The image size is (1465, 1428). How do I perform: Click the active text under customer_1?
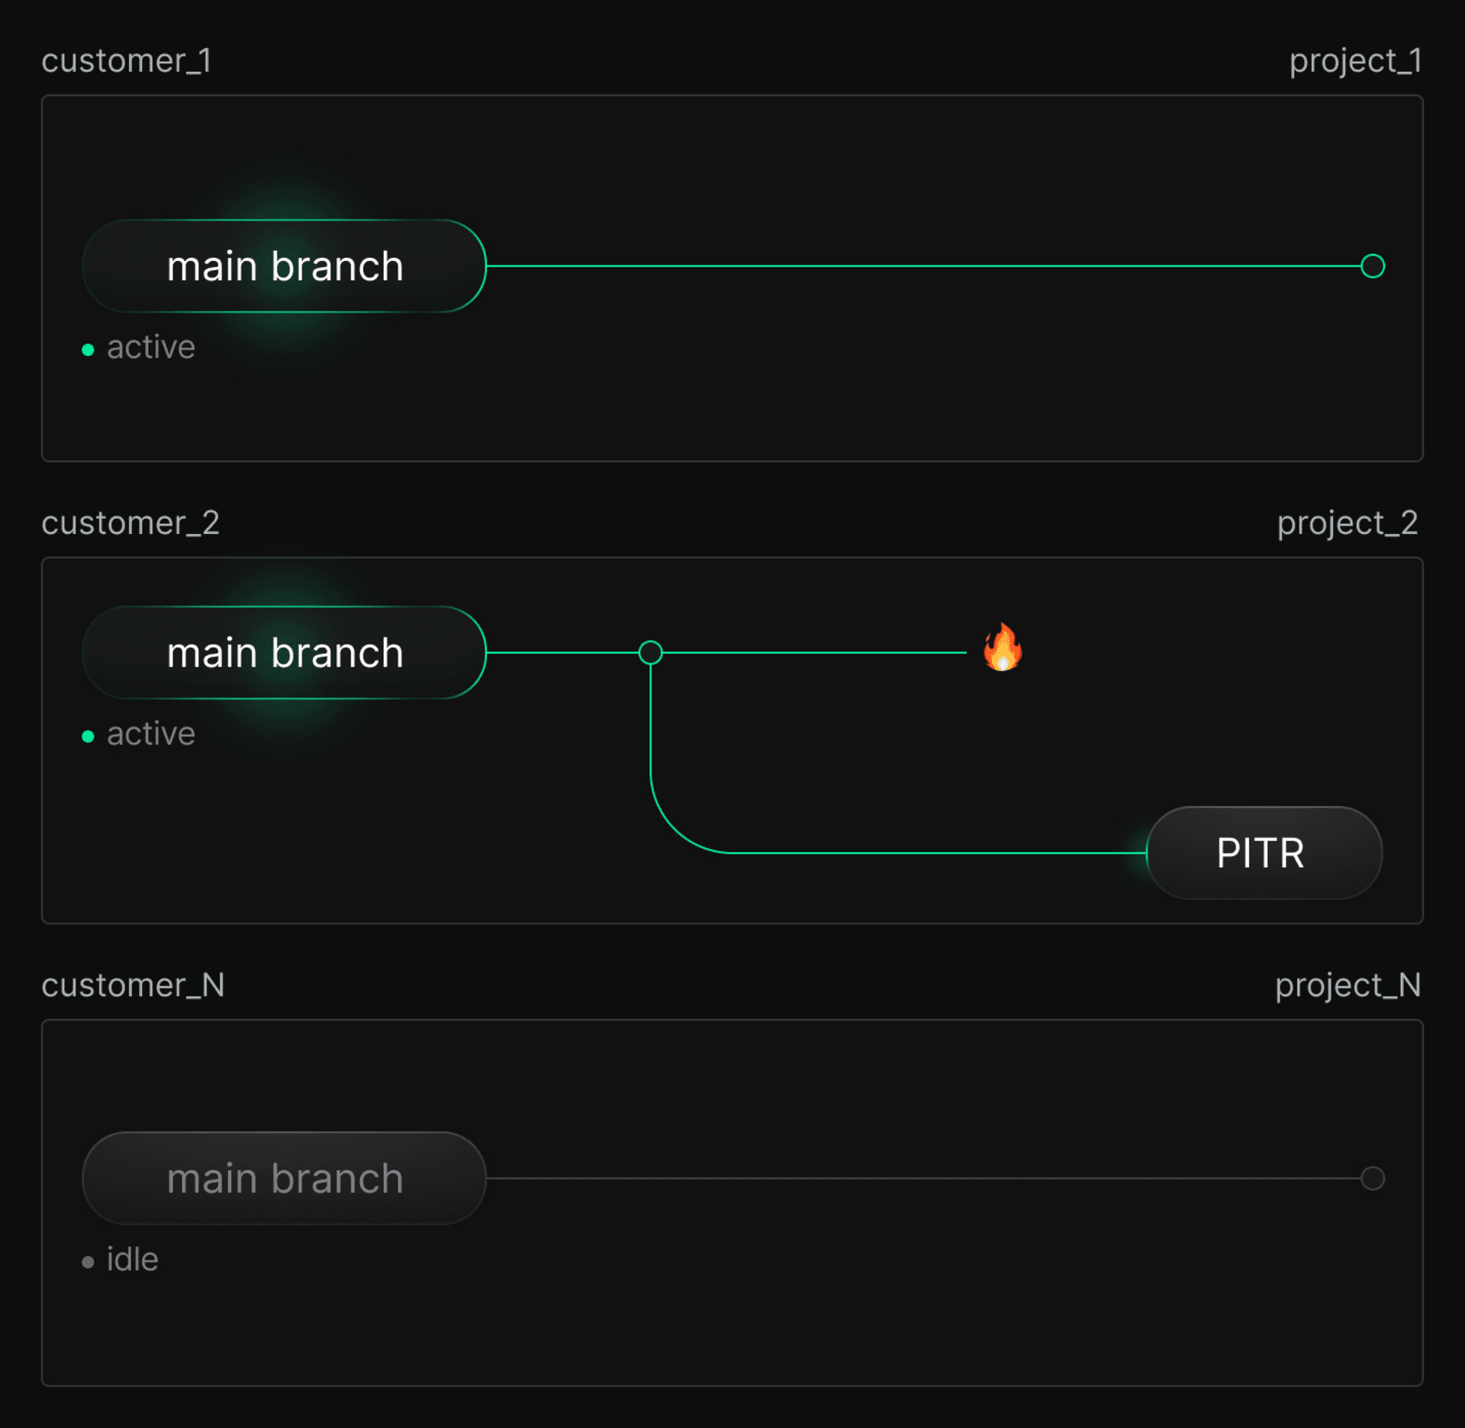tap(151, 348)
